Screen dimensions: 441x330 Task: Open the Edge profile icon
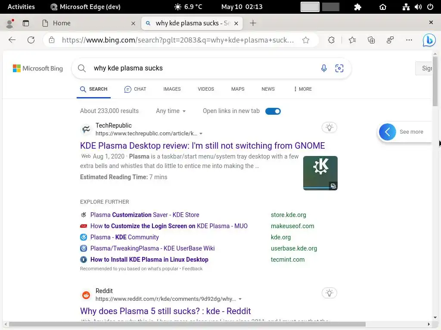pos(10,23)
